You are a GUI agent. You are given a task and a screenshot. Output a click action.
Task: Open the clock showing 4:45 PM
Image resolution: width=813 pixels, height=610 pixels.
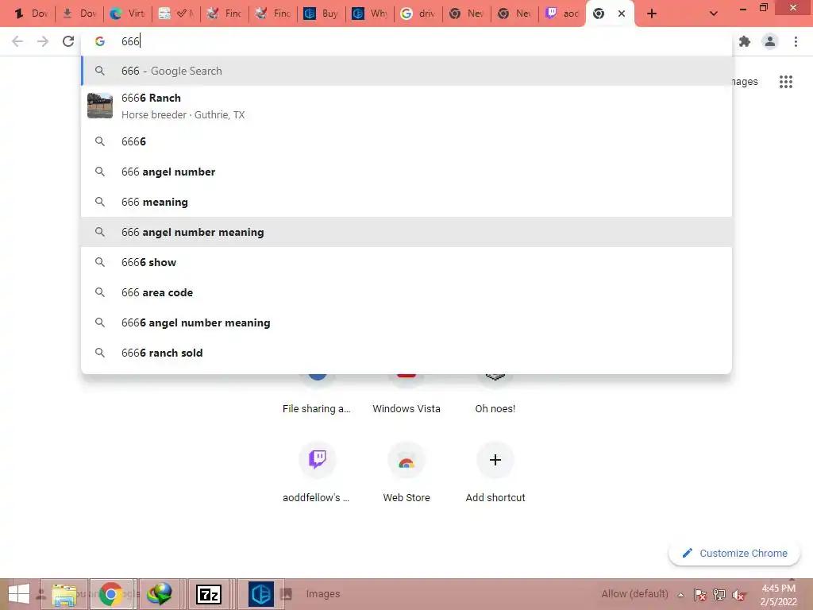(x=778, y=594)
